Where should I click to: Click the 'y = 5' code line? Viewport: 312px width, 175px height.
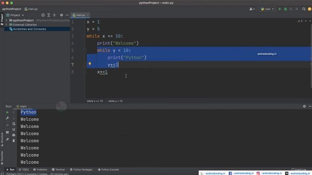(x=93, y=29)
